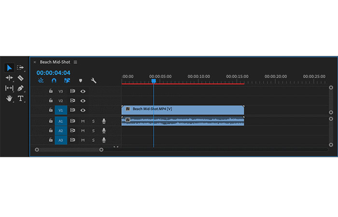Hide the V1 track output eye
This screenshot has width=338, height=217.
[x=83, y=110]
